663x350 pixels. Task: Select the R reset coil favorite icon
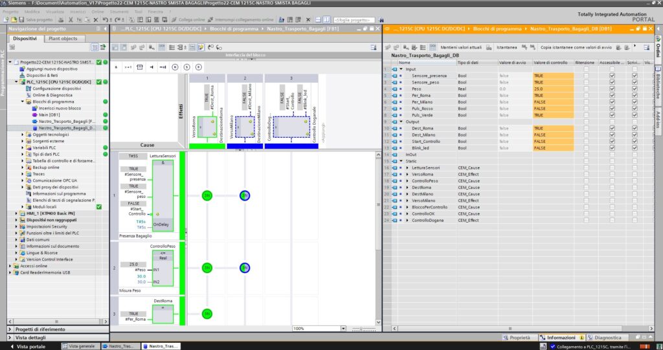pyautogui.click(x=199, y=67)
